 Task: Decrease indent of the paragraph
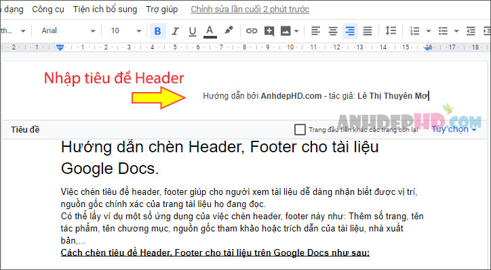point(471,31)
